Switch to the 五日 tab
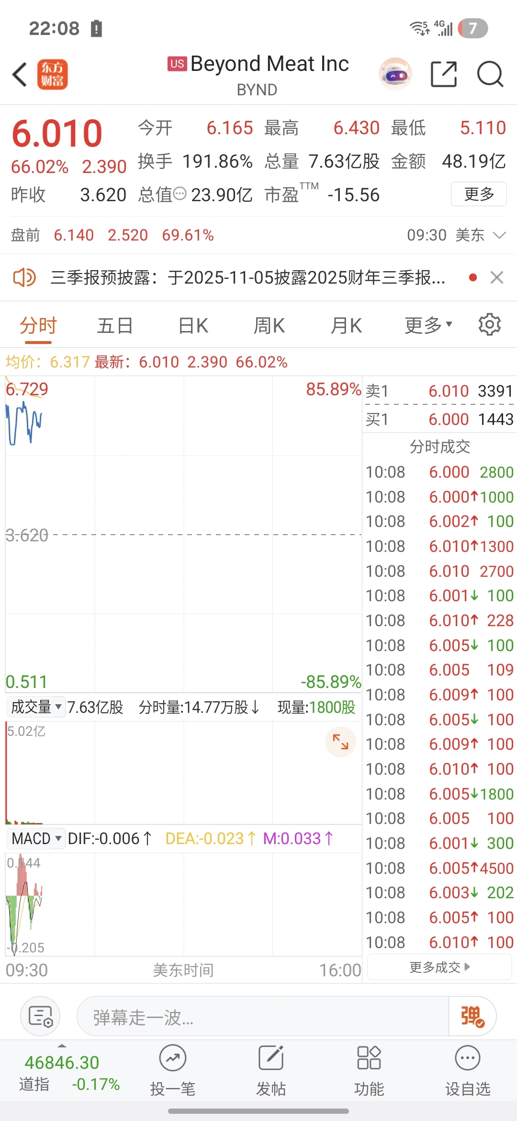This screenshot has height=1121, width=517. 115,326
